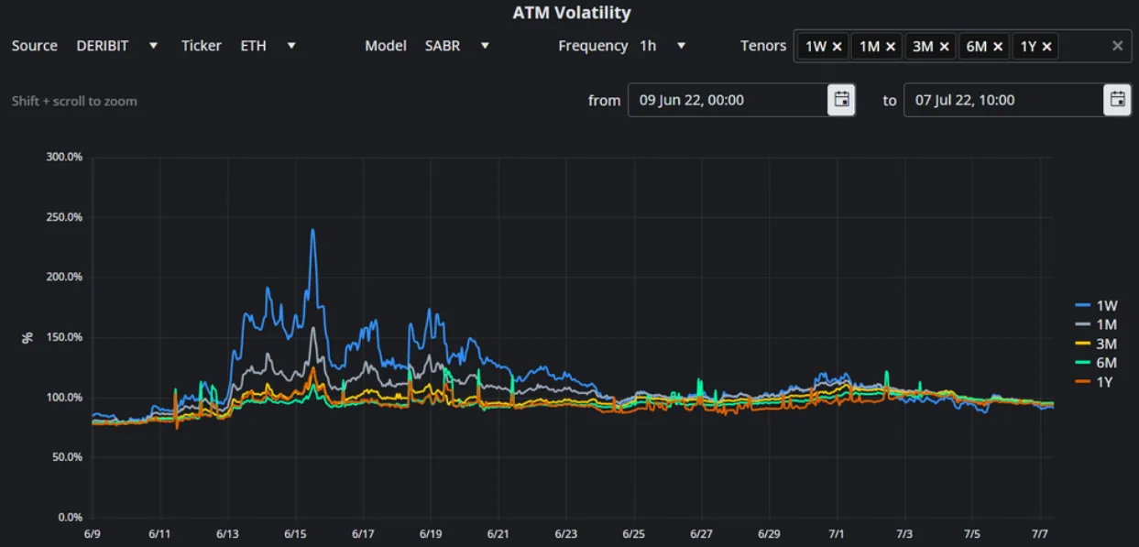The image size is (1139, 547).
Task: Open the calendar picker for to date
Action: (x=1117, y=100)
